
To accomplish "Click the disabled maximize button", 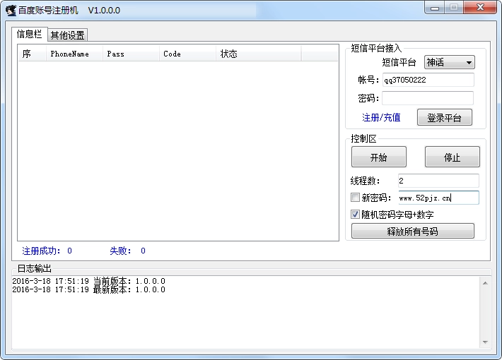I will [x=454, y=8].
